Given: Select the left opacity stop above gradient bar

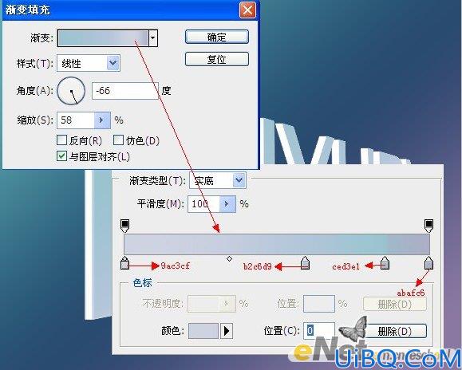Looking at the screenshot, I should [x=125, y=226].
